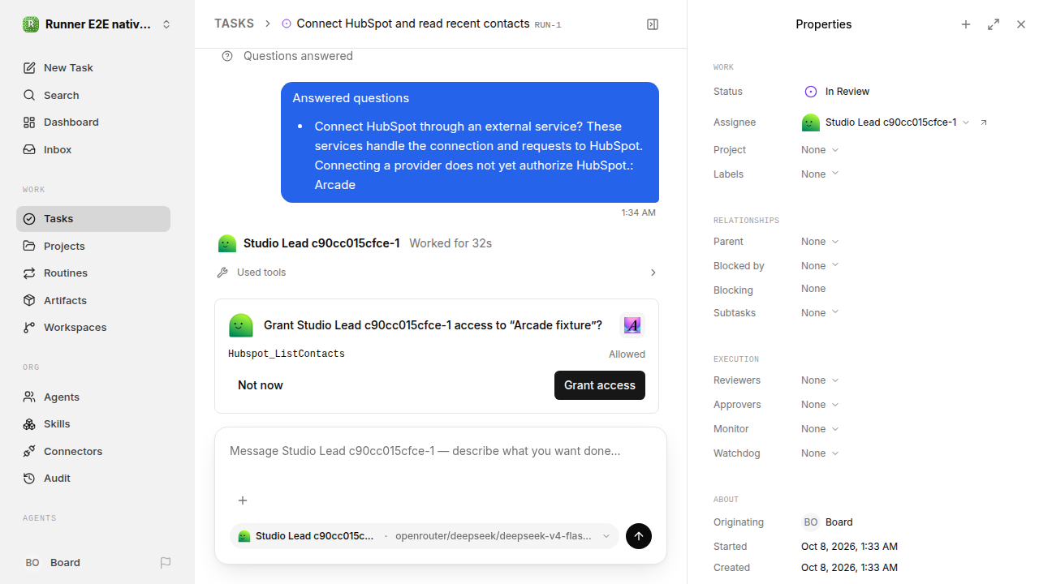The height and width of the screenshot is (584, 1039).
Task: Expand the Properties panel to full size
Action: pos(994,24)
